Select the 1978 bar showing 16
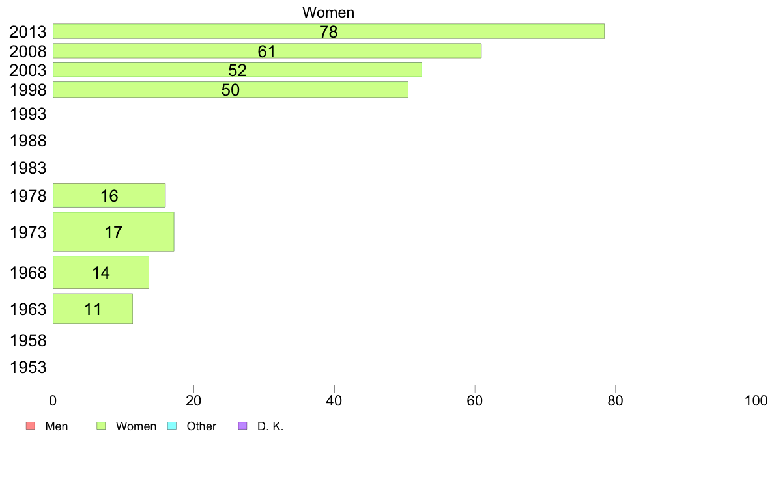The image size is (774, 479). pos(109,195)
